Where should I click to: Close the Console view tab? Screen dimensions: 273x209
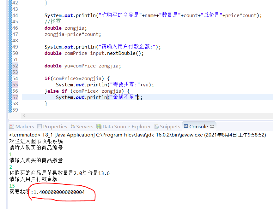click(212, 126)
